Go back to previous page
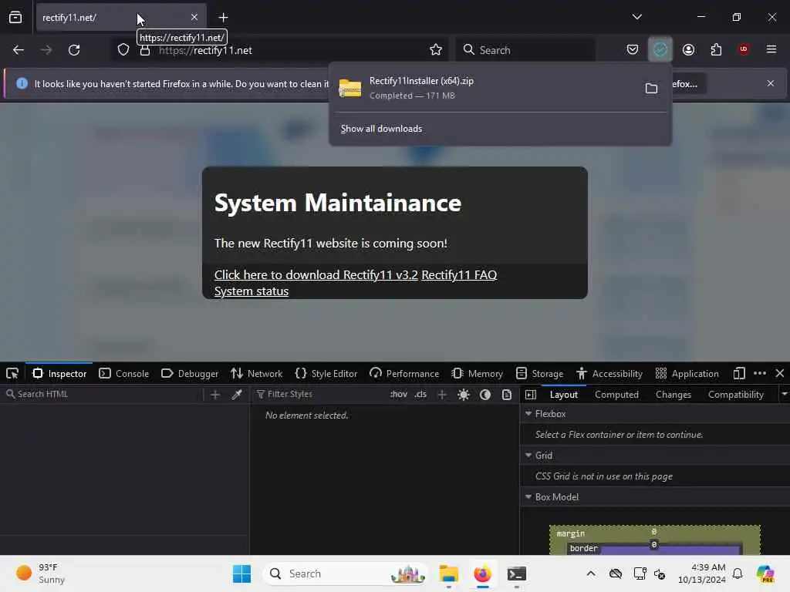Image resolution: width=790 pixels, height=592 pixels. pos(19,50)
